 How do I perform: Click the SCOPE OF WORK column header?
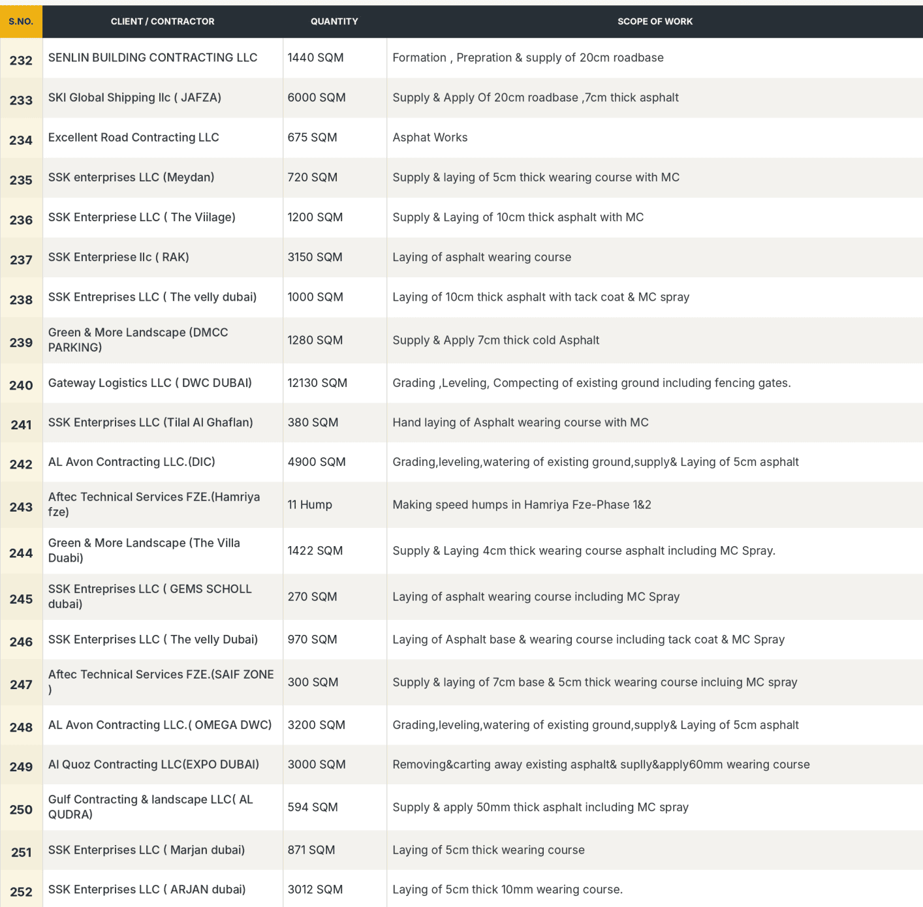point(655,22)
